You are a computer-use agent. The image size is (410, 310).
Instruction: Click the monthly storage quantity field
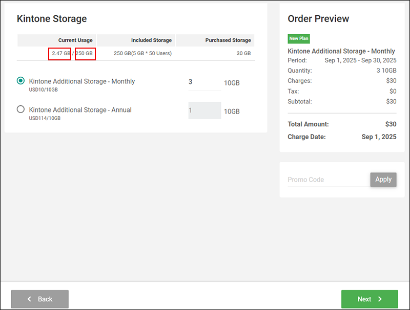pos(204,82)
